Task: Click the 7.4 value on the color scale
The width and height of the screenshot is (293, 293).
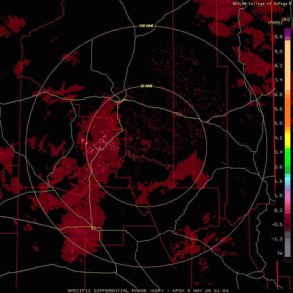Action: pyautogui.click(x=278, y=80)
